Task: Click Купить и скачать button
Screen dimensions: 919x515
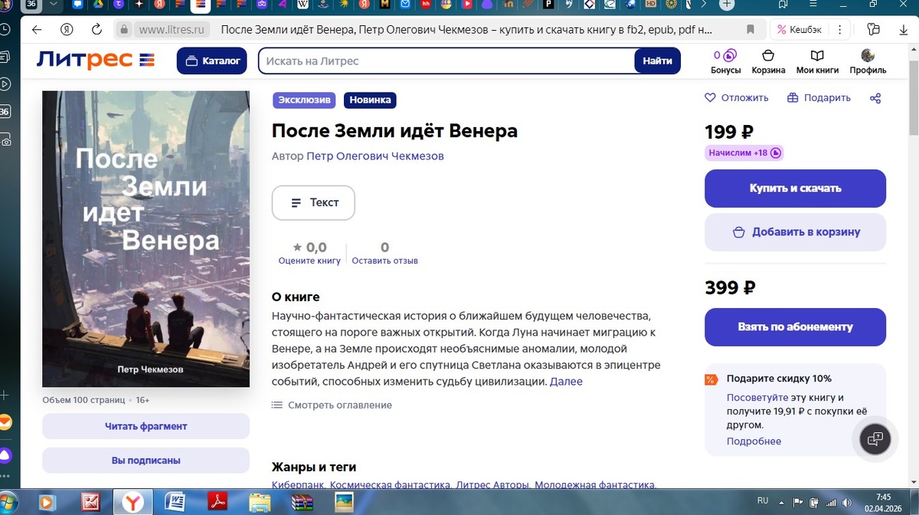Action: coord(795,188)
